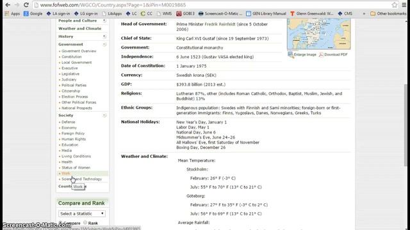Click the browser back arrow
The height and width of the screenshot is (230, 410).
point(8,5)
